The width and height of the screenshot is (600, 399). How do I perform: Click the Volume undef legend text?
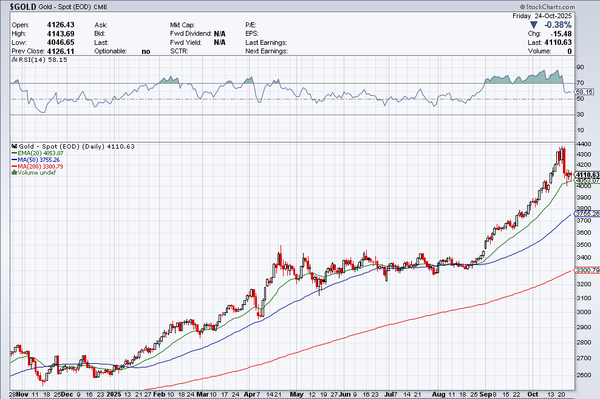36,173
